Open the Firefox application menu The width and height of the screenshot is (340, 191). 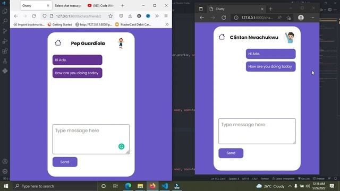(x=166, y=16)
